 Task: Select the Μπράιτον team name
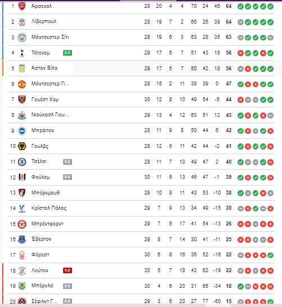click(x=43, y=130)
